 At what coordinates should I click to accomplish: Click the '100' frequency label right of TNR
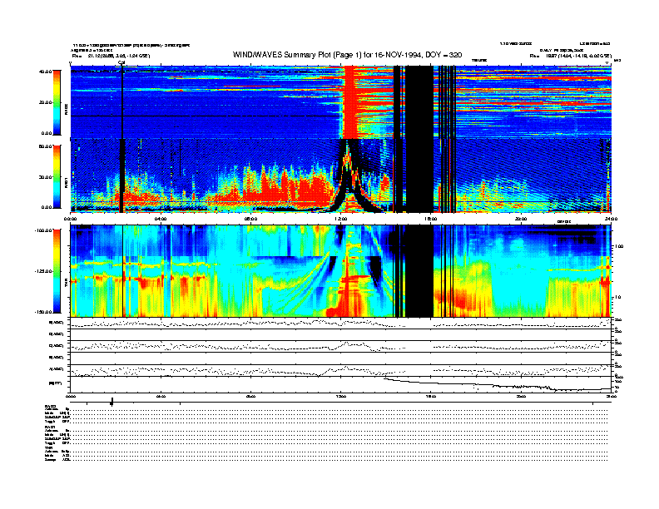(x=619, y=246)
